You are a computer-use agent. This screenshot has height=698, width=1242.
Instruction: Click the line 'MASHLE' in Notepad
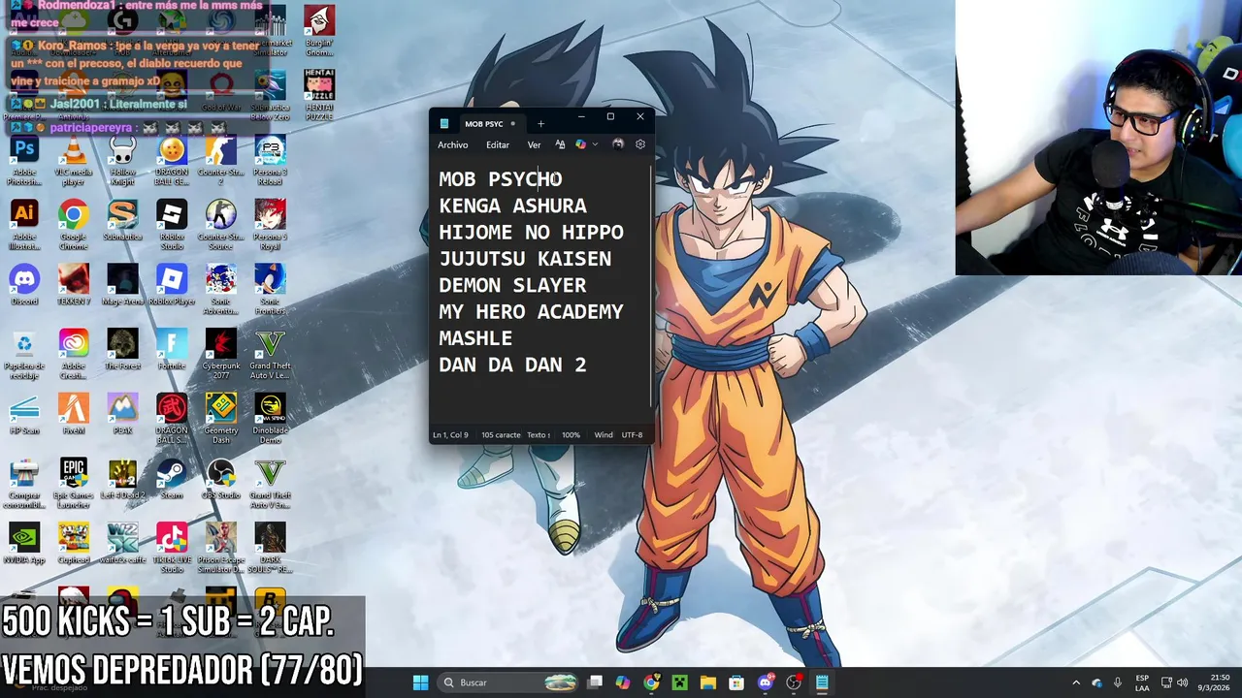[475, 338]
